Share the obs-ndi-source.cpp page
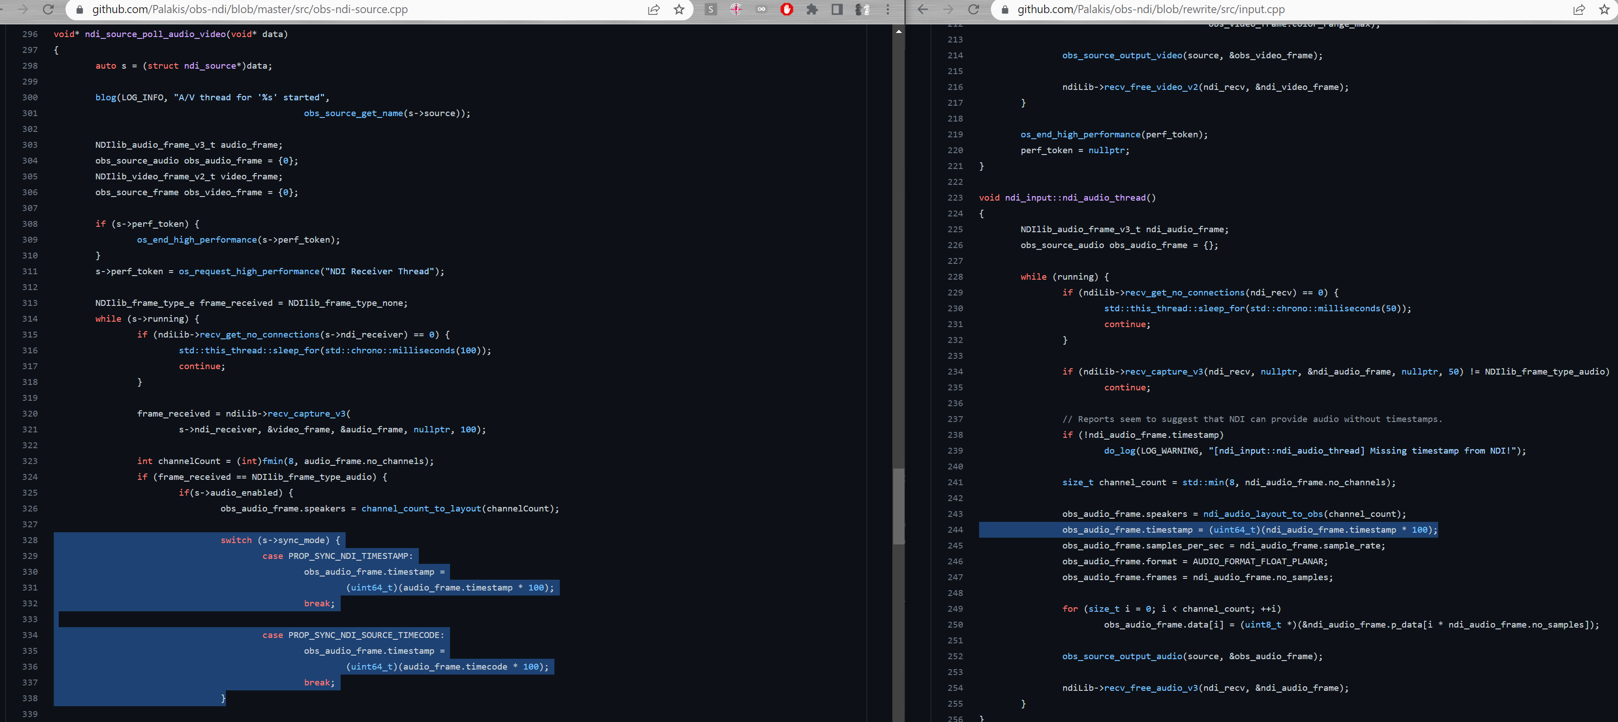This screenshot has width=1618, height=722. (x=653, y=9)
